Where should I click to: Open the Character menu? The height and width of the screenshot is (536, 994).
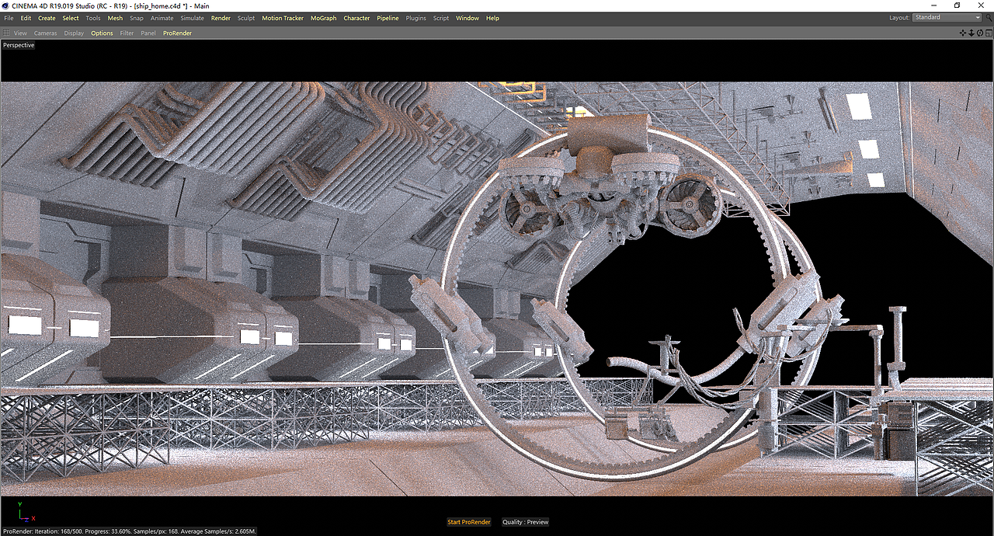[356, 18]
